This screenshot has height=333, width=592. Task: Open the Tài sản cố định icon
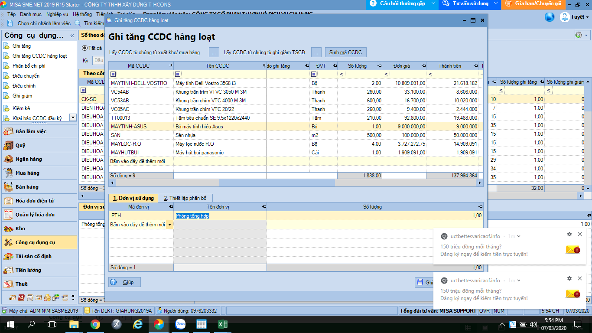click(8, 256)
